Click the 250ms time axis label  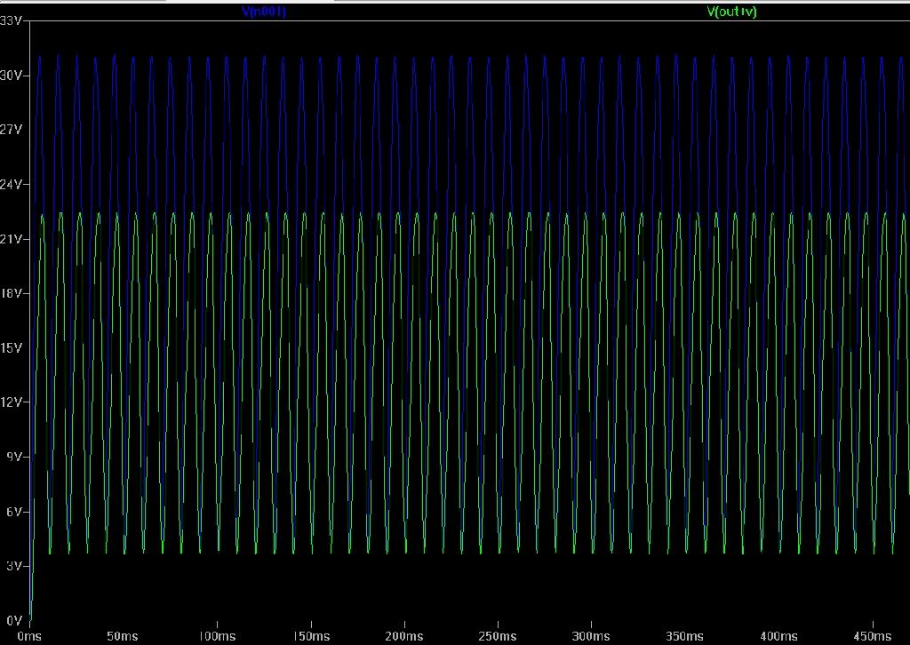coord(498,636)
